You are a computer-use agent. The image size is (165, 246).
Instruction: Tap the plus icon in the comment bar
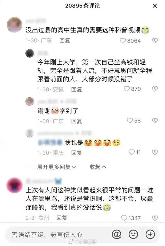coord(150,234)
